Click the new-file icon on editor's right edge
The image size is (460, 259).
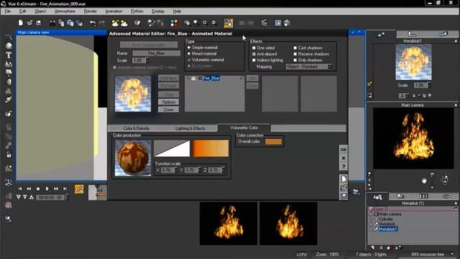[344, 179]
